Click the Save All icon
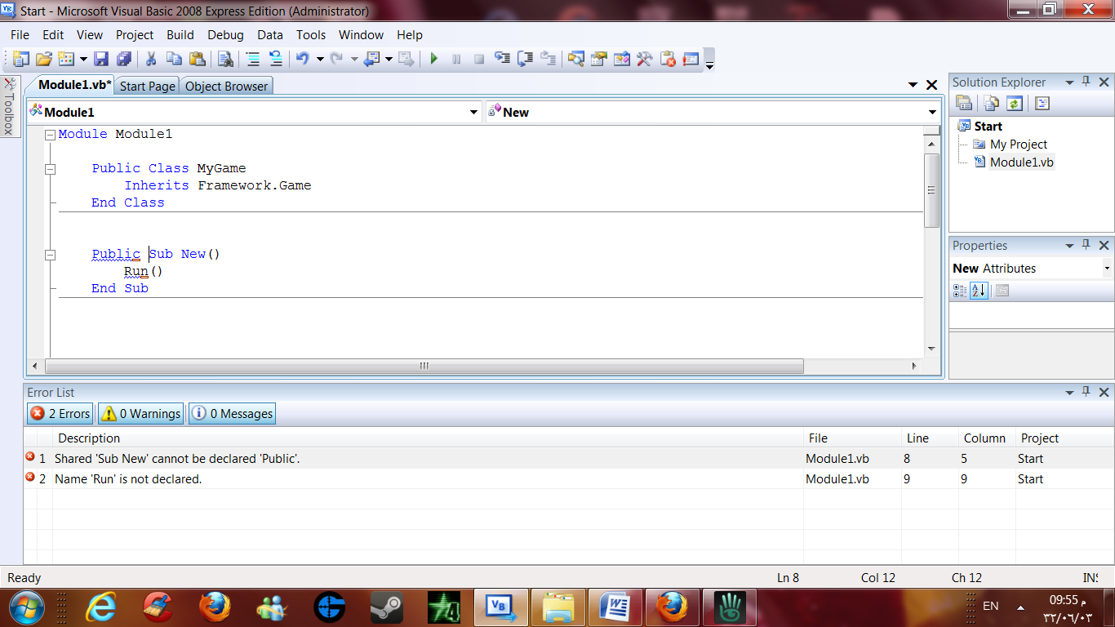This screenshot has height=627, width=1115. pos(124,59)
